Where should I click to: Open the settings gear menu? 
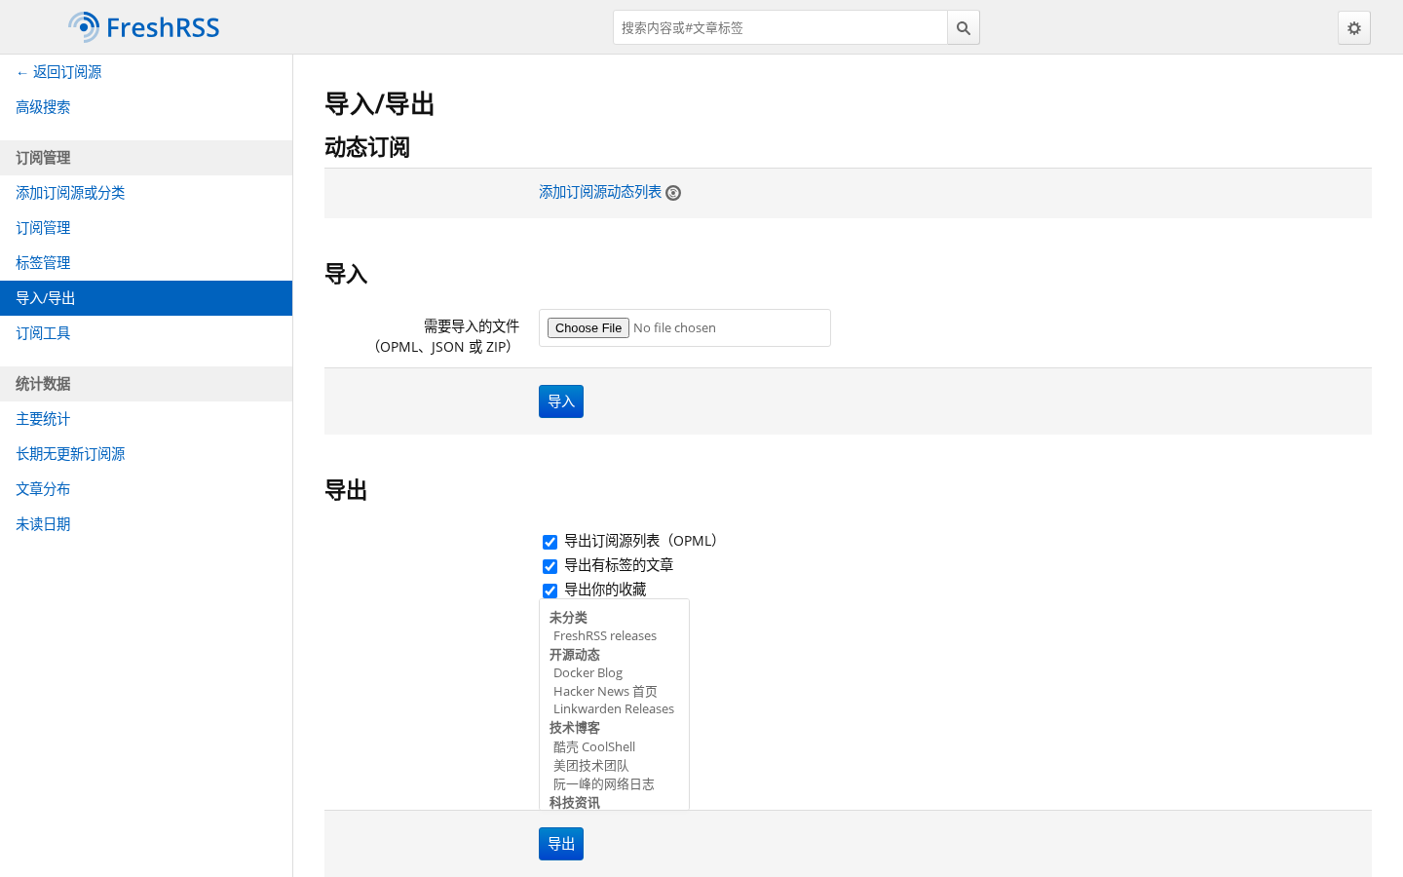1354,27
